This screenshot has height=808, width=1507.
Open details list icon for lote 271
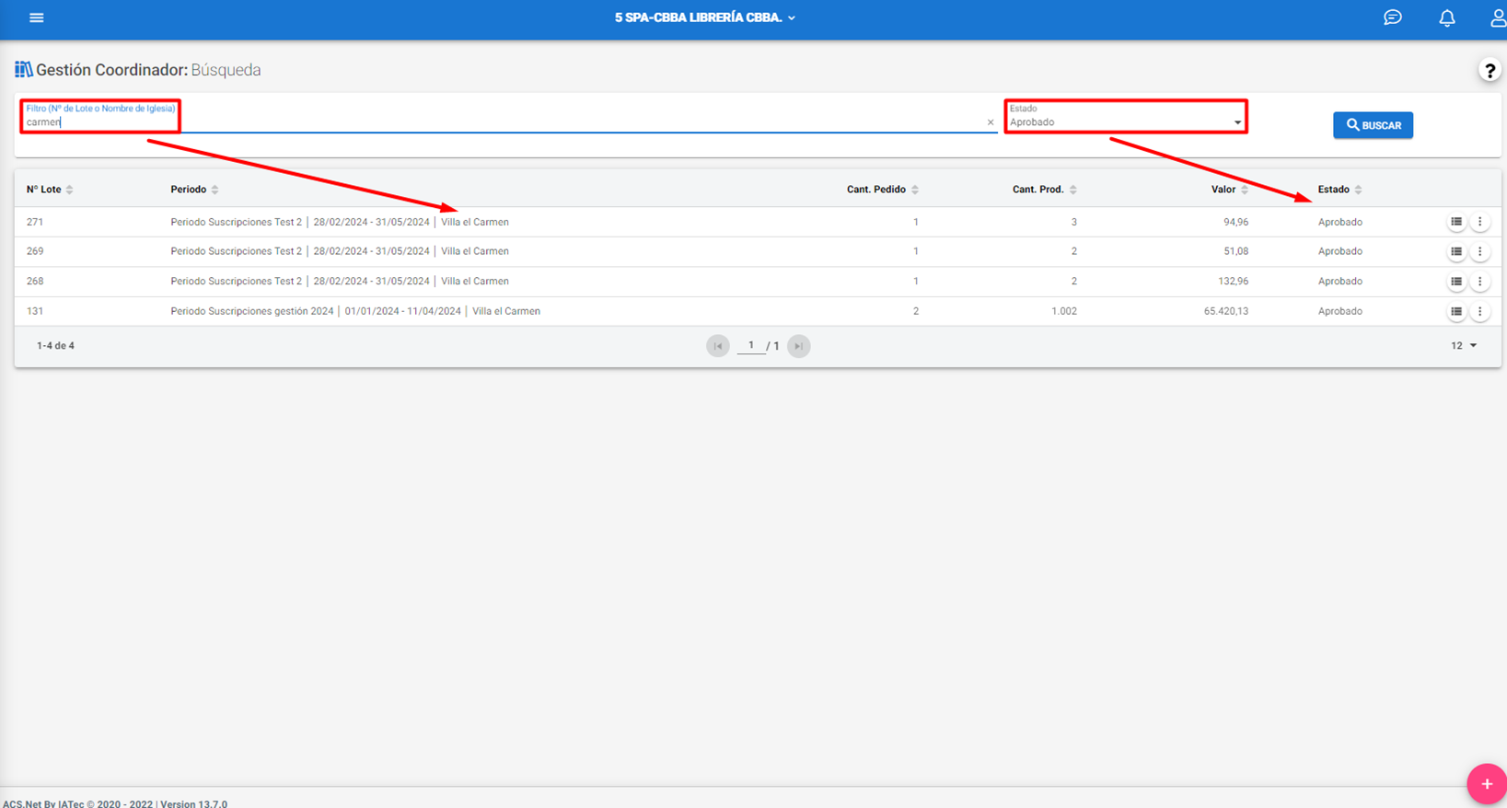(1456, 222)
